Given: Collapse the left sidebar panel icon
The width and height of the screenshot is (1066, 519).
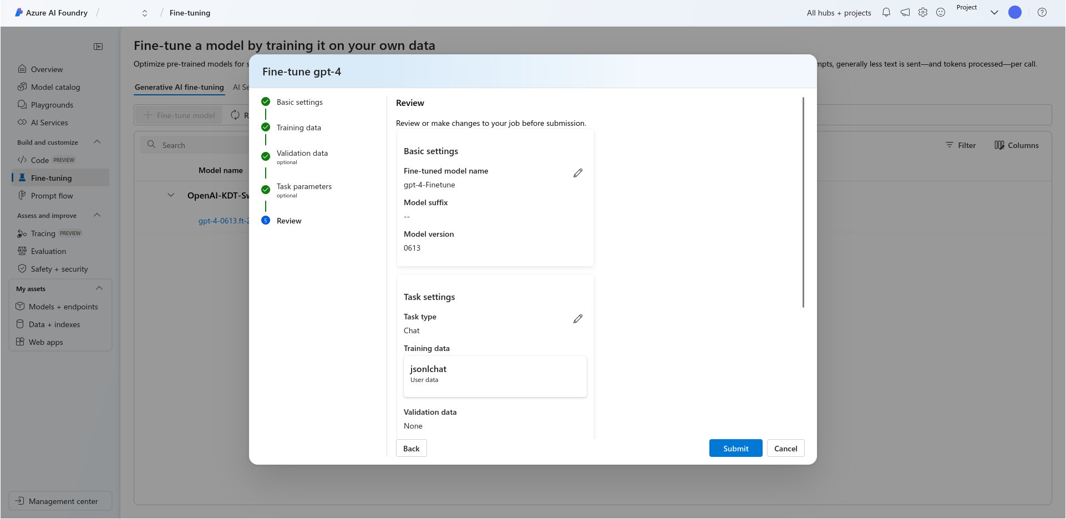Looking at the screenshot, I should pyautogui.click(x=98, y=47).
